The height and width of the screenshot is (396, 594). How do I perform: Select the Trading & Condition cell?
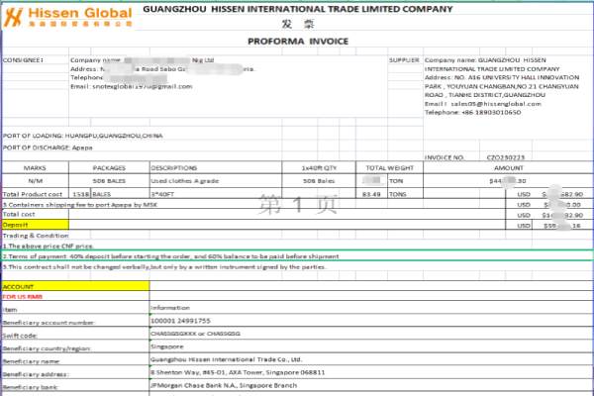point(36,236)
